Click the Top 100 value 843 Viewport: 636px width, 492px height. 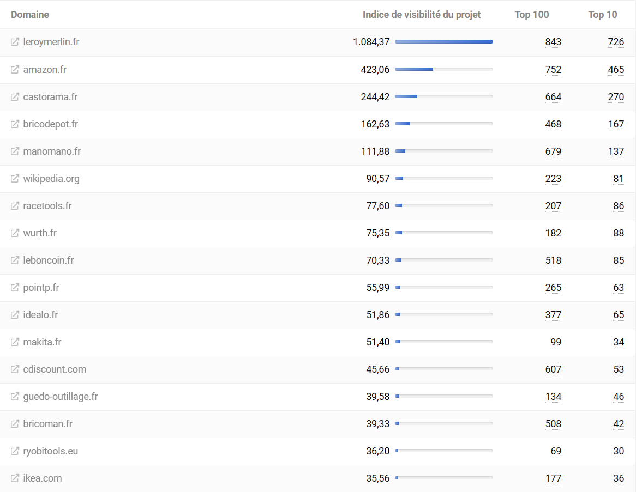553,42
